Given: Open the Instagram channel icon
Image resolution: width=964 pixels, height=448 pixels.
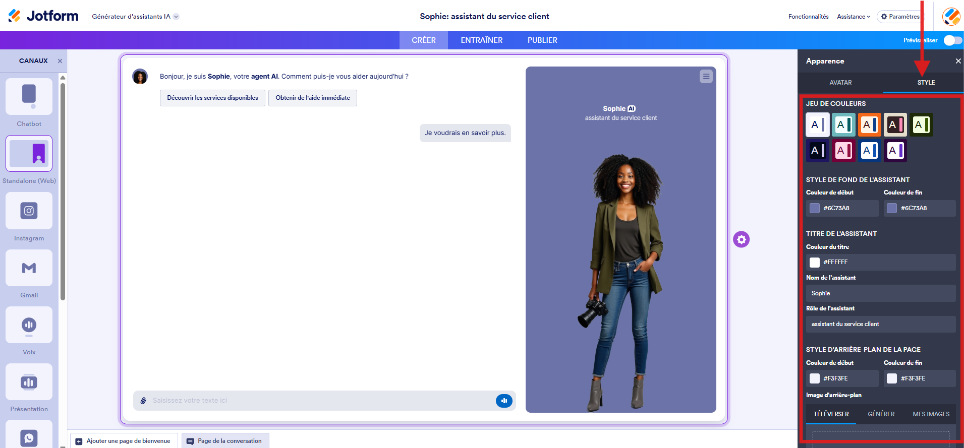Looking at the screenshot, I should pyautogui.click(x=29, y=211).
